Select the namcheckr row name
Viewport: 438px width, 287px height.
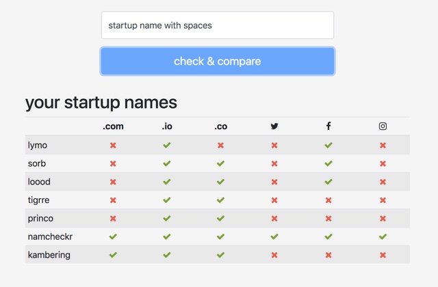[x=50, y=236]
